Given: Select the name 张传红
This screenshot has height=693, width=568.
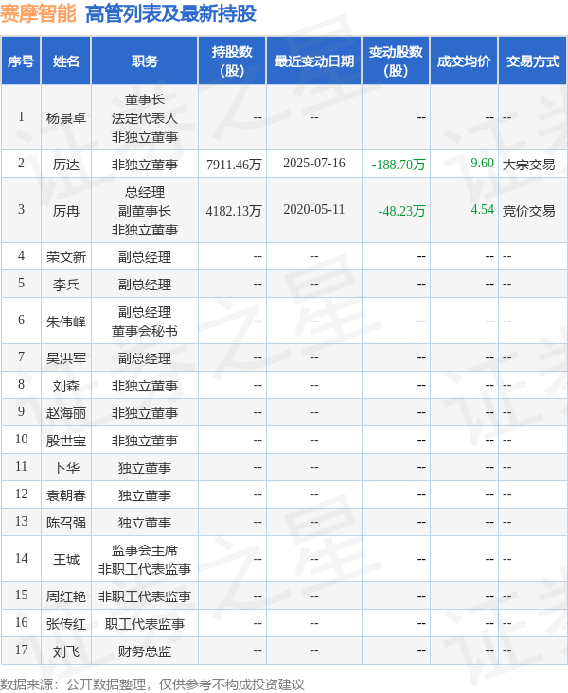Looking at the screenshot, I should [66, 624].
